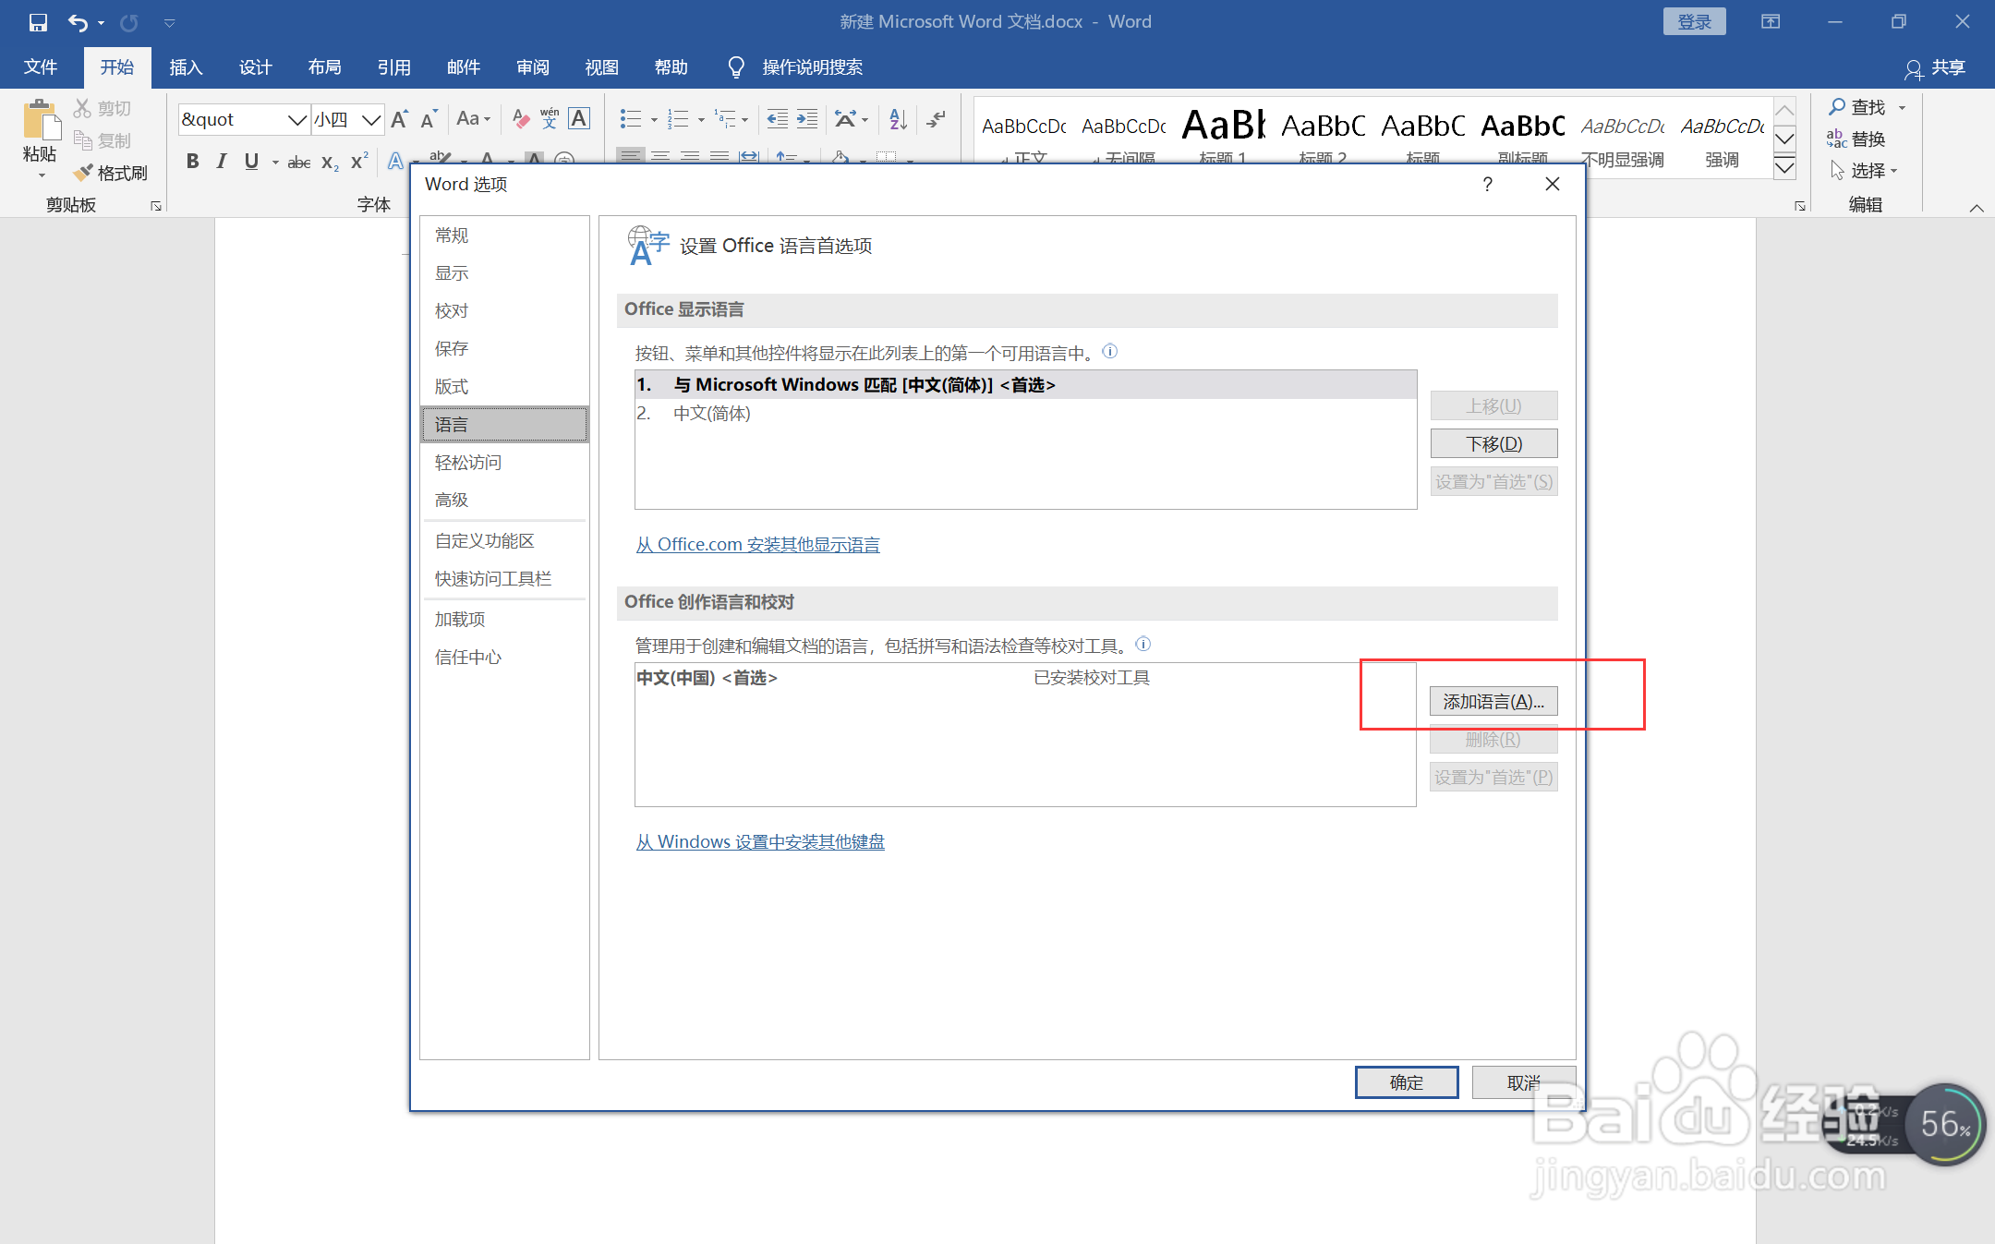Click the Character Border icon
This screenshot has height=1244, width=1995.
coord(579,118)
